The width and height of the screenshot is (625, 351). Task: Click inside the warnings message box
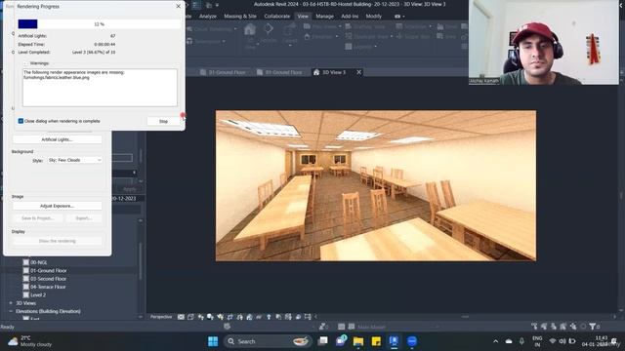100,88
